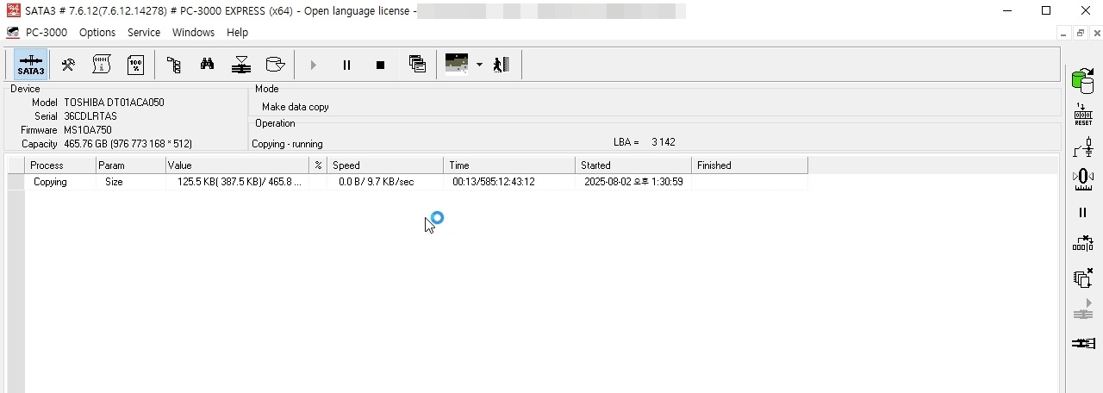Open the PC-3000 menu
The height and width of the screenshot is (393, 1103).
coord(47,32)
